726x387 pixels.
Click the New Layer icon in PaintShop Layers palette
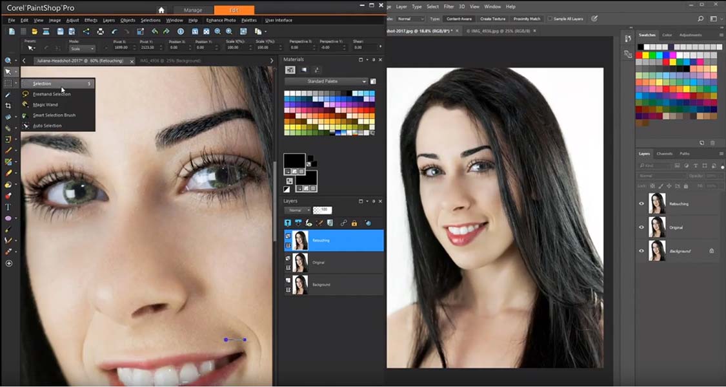coord(288,223)
